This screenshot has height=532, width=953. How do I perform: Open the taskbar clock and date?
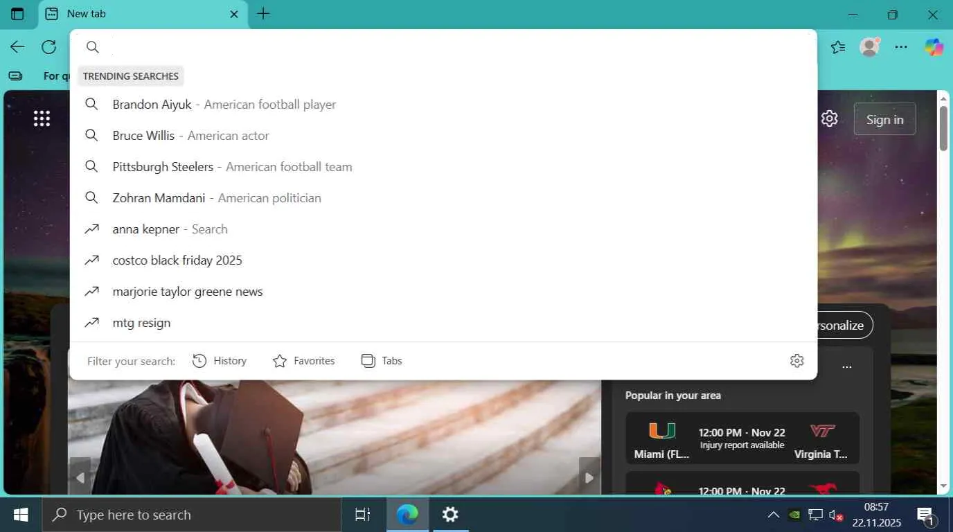point(877,515)
